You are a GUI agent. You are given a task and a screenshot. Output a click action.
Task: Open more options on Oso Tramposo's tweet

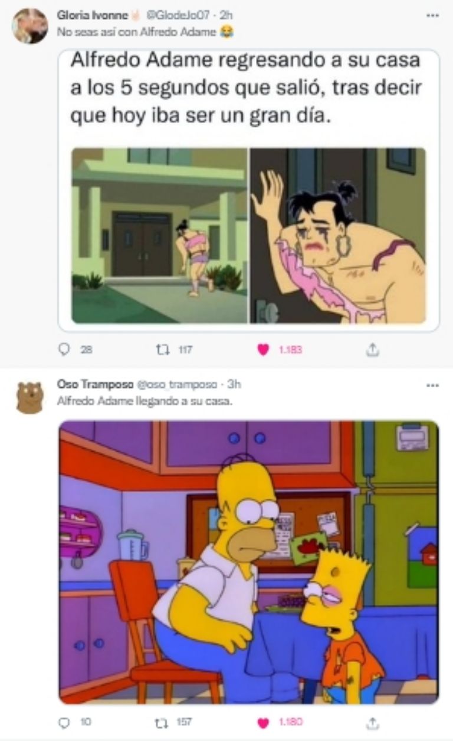click(432, 385)
